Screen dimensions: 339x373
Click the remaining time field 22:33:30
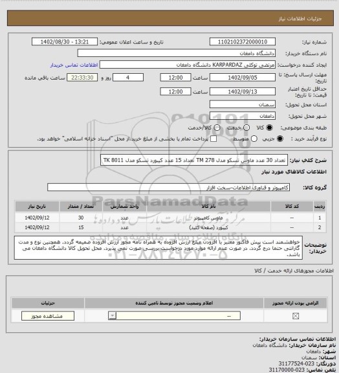pos(82,78)
